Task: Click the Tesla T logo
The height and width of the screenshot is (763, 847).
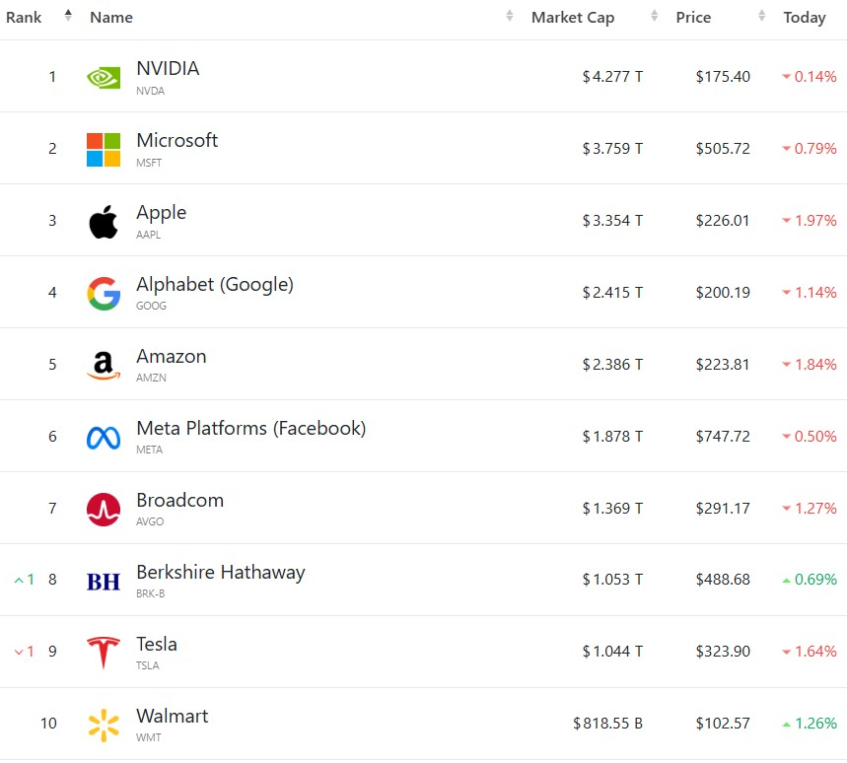Action: (x=104, y=652)
